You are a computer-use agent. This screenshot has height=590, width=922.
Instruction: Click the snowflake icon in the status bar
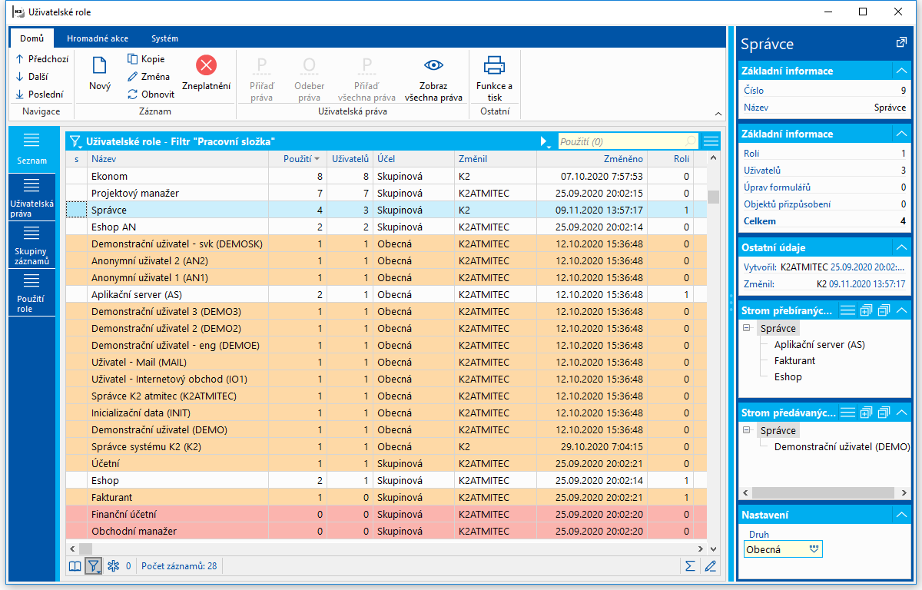point(113,566)
